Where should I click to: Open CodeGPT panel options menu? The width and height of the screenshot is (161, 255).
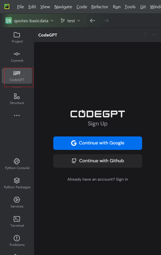pos(145,35)
